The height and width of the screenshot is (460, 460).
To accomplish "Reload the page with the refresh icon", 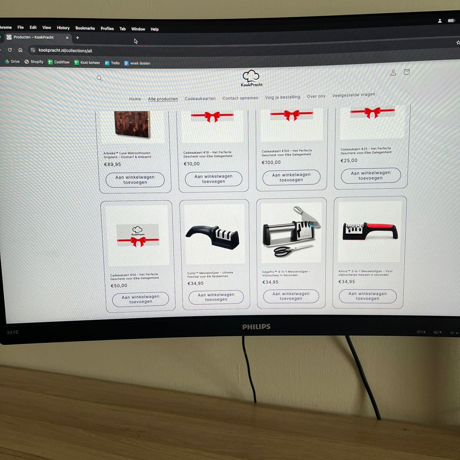I will (10, 50).
